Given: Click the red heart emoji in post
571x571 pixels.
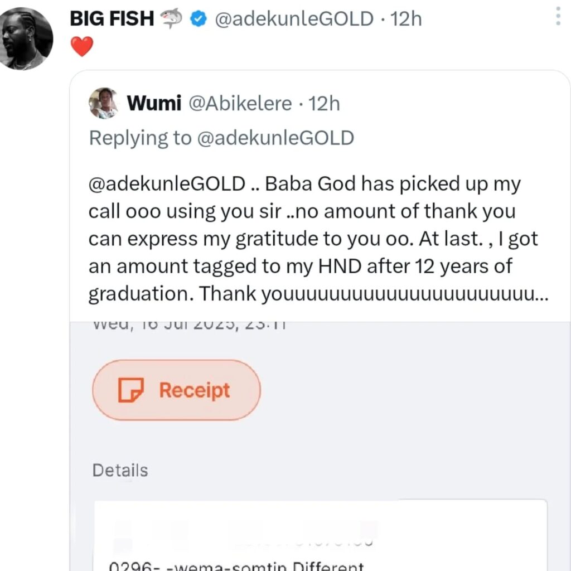Looking at the screenshot, I should [81, 46].
